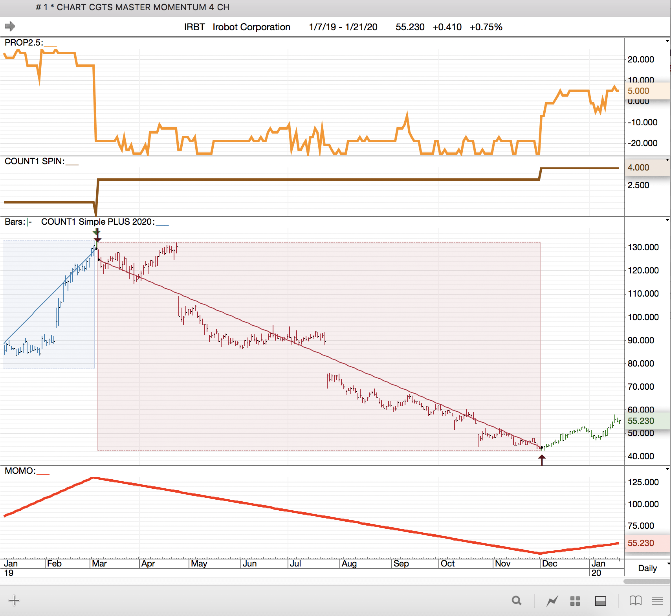
Task: Open the Bars price pane dropdown arrow
Action: [x=667, y=220]
